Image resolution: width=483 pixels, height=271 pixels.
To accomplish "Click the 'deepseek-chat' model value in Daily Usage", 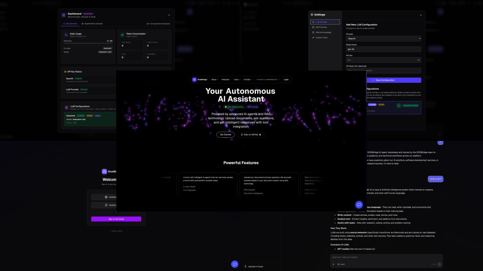I will click(x=105, y=52).
